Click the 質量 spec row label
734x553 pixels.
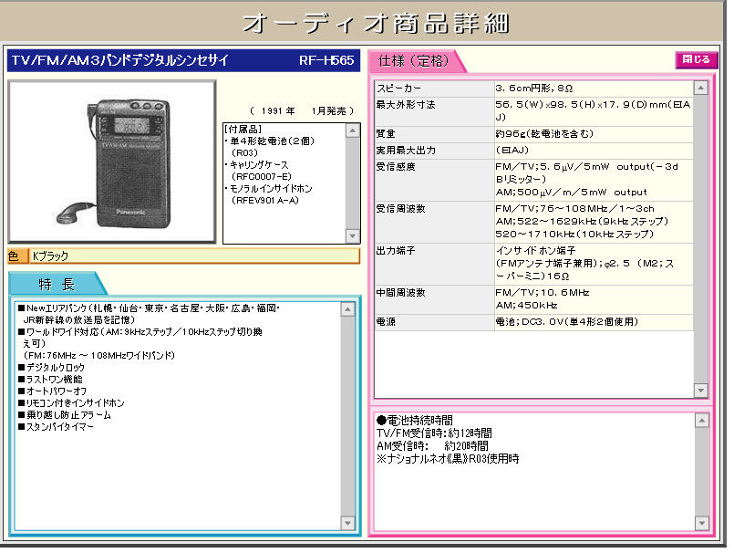point(386,133)
